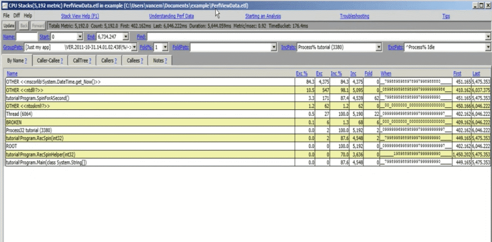This screenshot has width=492, height=242.
Task: Expand the ExcPats dropdown arrow
Action: (488, 47)
